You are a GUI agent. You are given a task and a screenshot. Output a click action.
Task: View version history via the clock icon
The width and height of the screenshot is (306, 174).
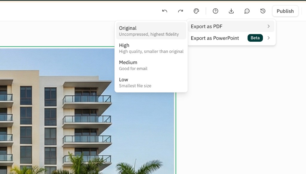(263, 11)
